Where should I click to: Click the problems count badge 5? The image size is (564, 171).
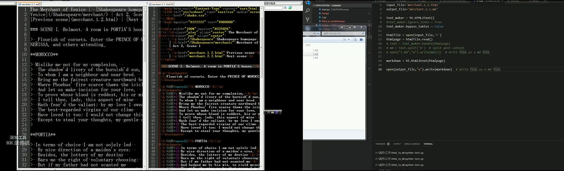(x=388, y=144)
